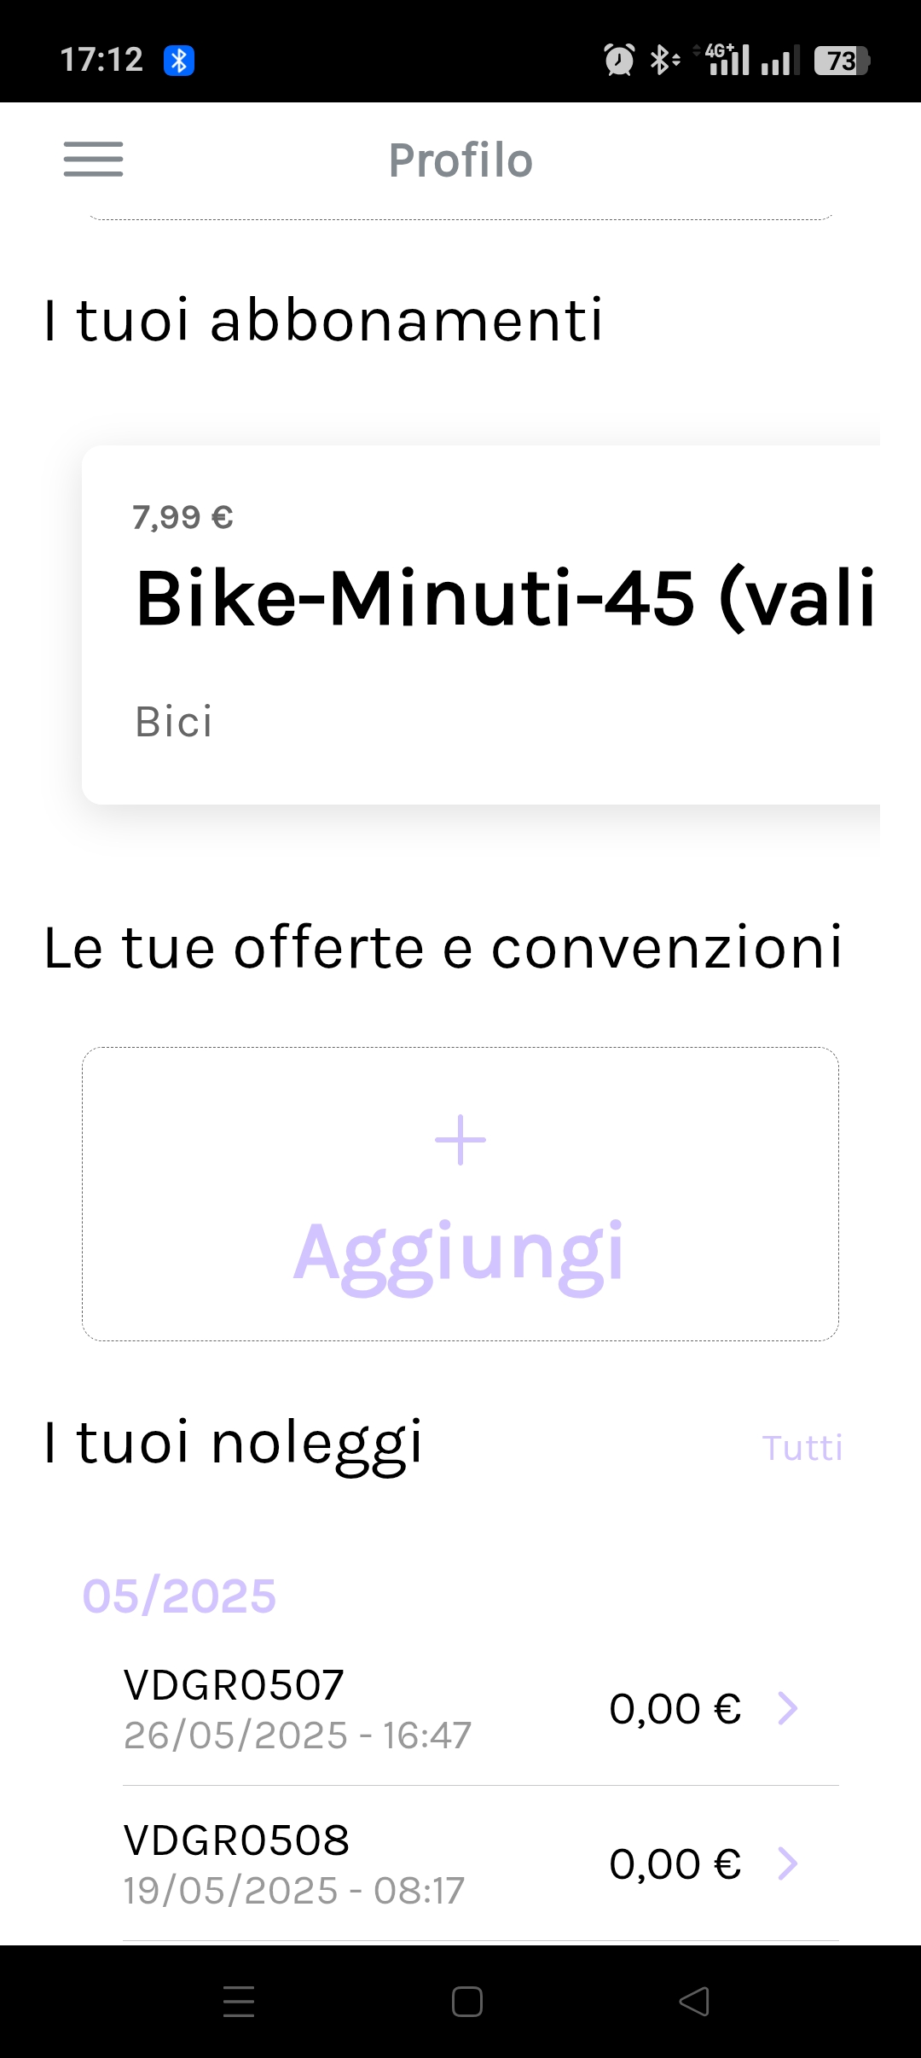
Task: Open VDGR0507 rental details via chevron
Action: tap(788, 1709)
